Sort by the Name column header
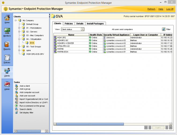This screenshot has height=135, width=177. click(71, 35)
